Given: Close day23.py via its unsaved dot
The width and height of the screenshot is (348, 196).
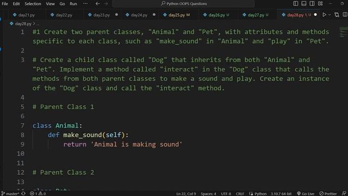Looking at the screenshot, I should click(116, 15).
